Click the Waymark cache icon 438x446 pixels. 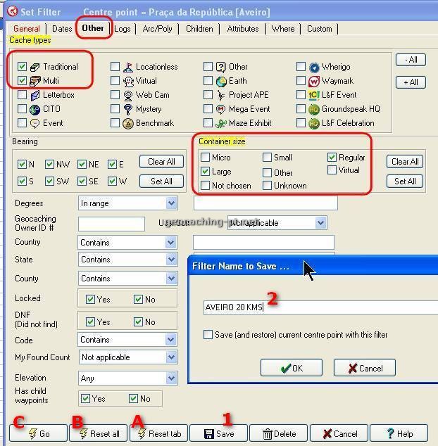coord(314,81)
